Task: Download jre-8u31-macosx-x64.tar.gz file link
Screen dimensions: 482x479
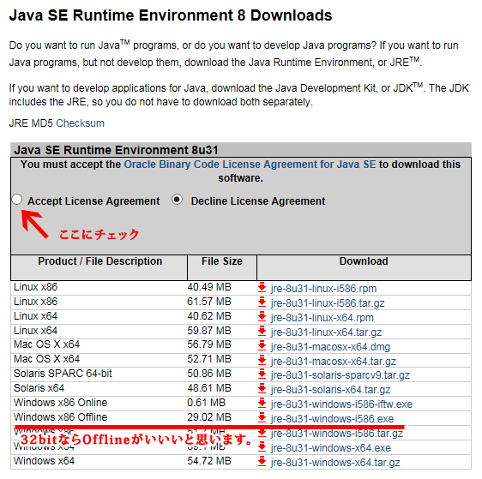Action: [x=334, y=361]
